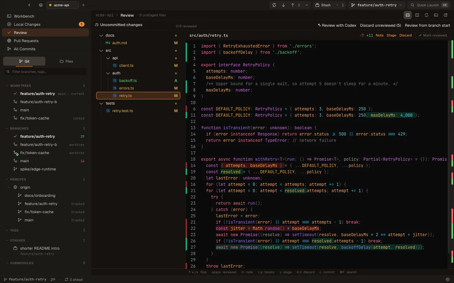
Task: Open the Stash dropdown chevron
Action: (337, 5)
